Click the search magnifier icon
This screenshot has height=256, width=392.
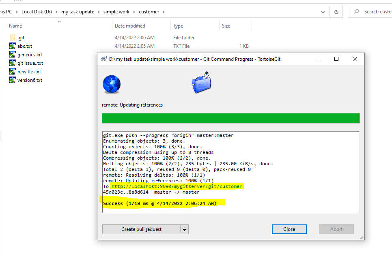(357, 12)
